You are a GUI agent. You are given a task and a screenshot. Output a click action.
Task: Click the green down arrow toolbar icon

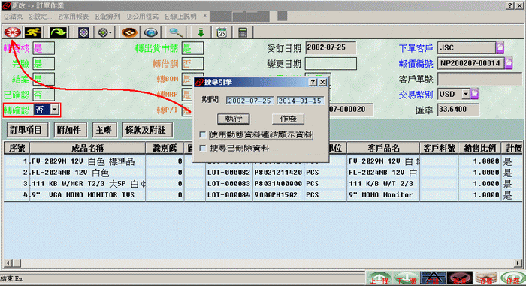coord(201,32)
